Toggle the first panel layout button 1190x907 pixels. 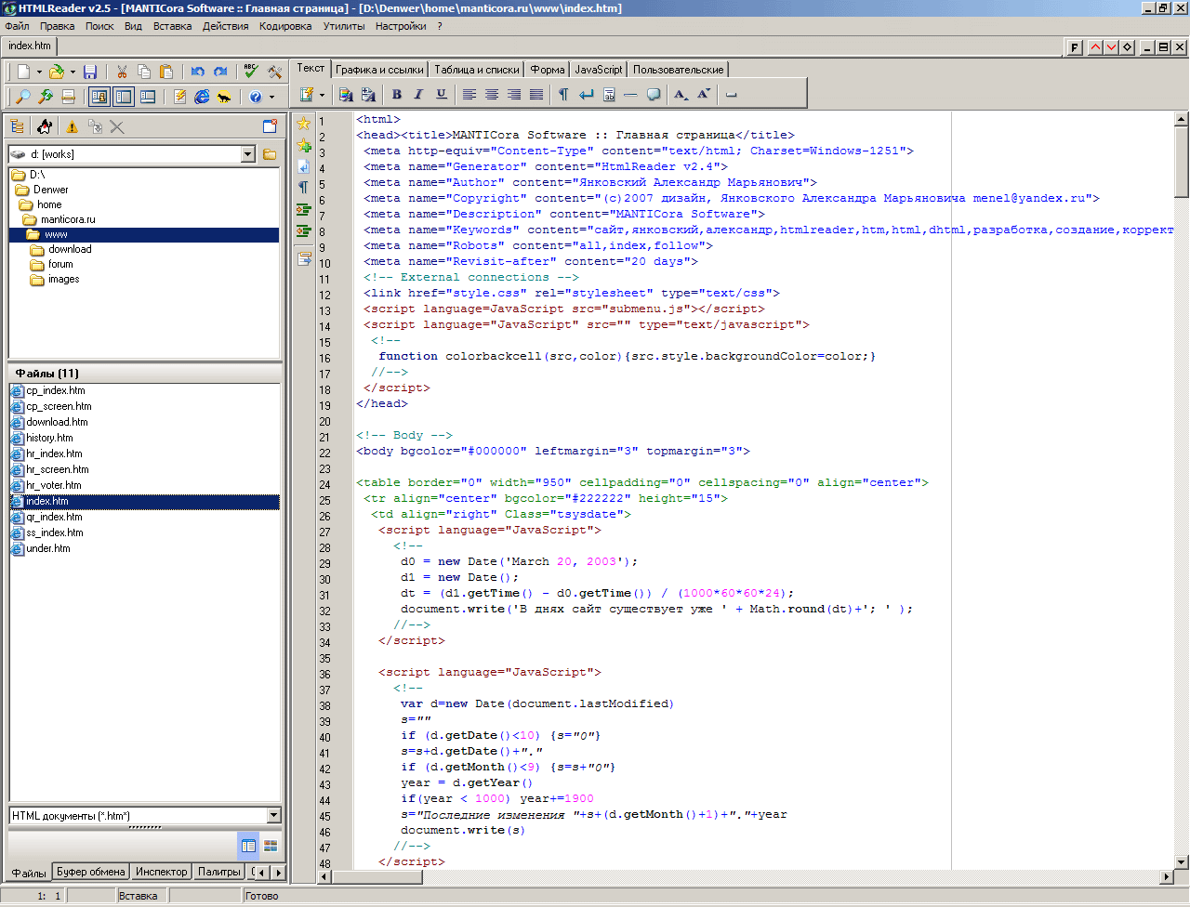99,97
